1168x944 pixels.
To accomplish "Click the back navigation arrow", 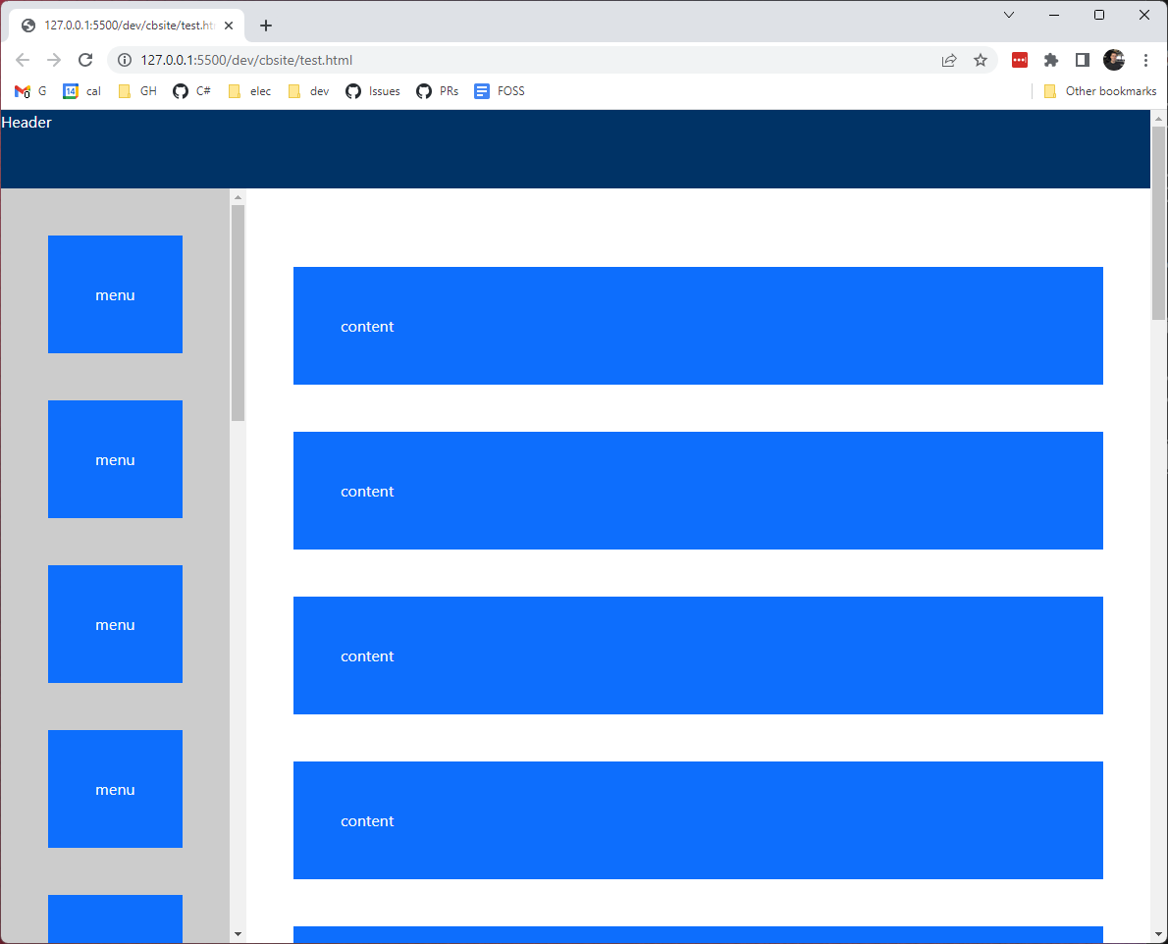I will tap(23, 60).
